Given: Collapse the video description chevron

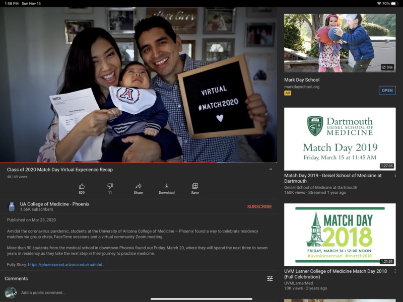Looking at the screenshot, I should pyautogui.click(x=271, y=170).
